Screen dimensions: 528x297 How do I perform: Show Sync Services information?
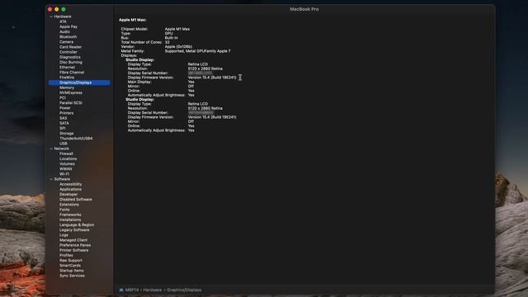pos(72,276)
